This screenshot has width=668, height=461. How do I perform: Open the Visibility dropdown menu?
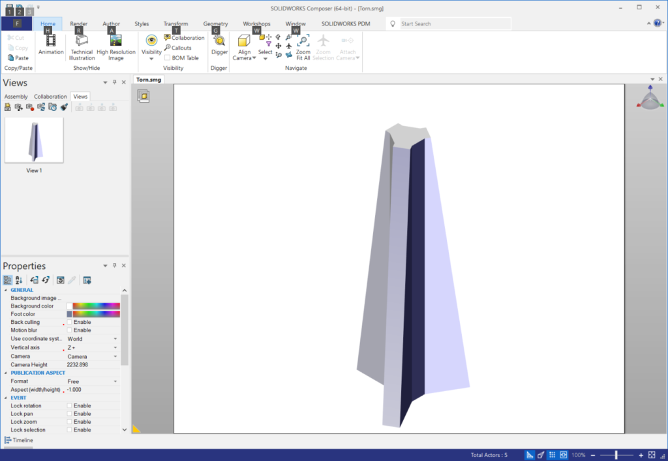pyautogui.click(x=151, y=59)
